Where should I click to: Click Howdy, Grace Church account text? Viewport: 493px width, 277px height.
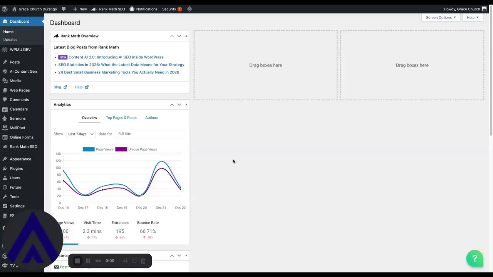462,9
